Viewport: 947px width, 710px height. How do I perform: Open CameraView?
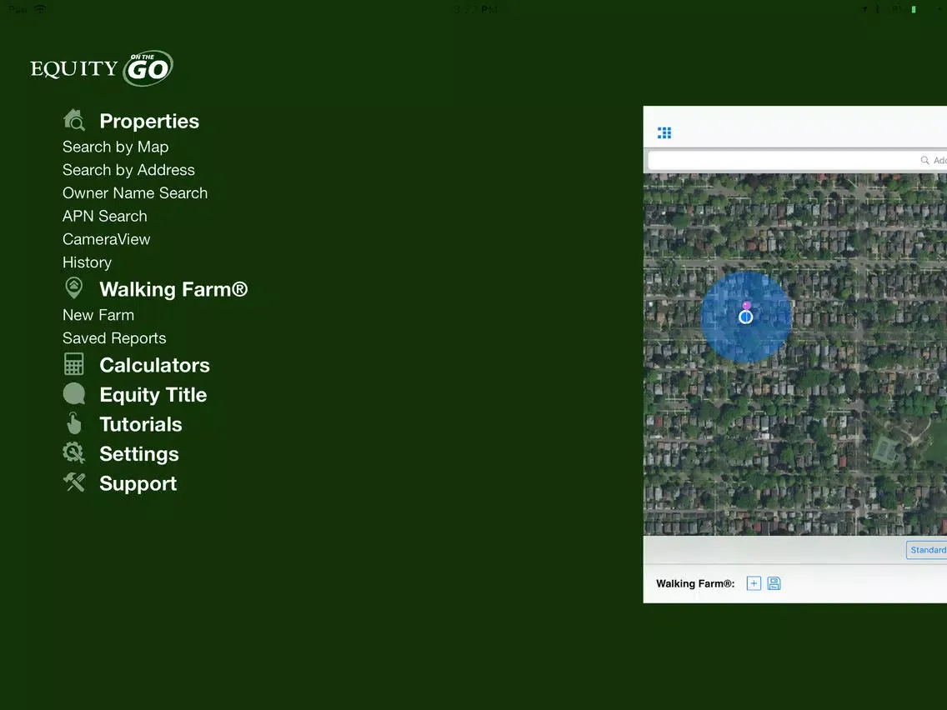[107, 239]
